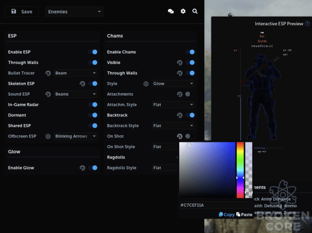312x233 pixels.
Task: Toggle Skeleton ESP switch
Action: [x=93, y=84]
